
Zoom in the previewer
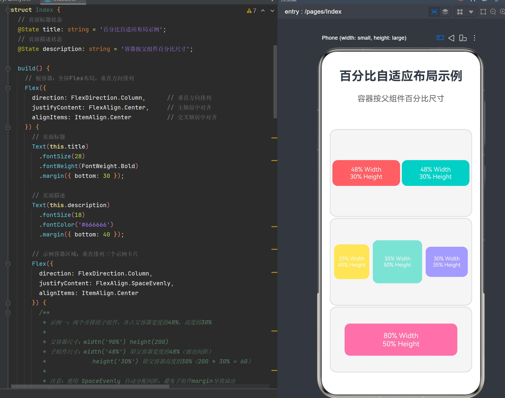tap(502, 12)
